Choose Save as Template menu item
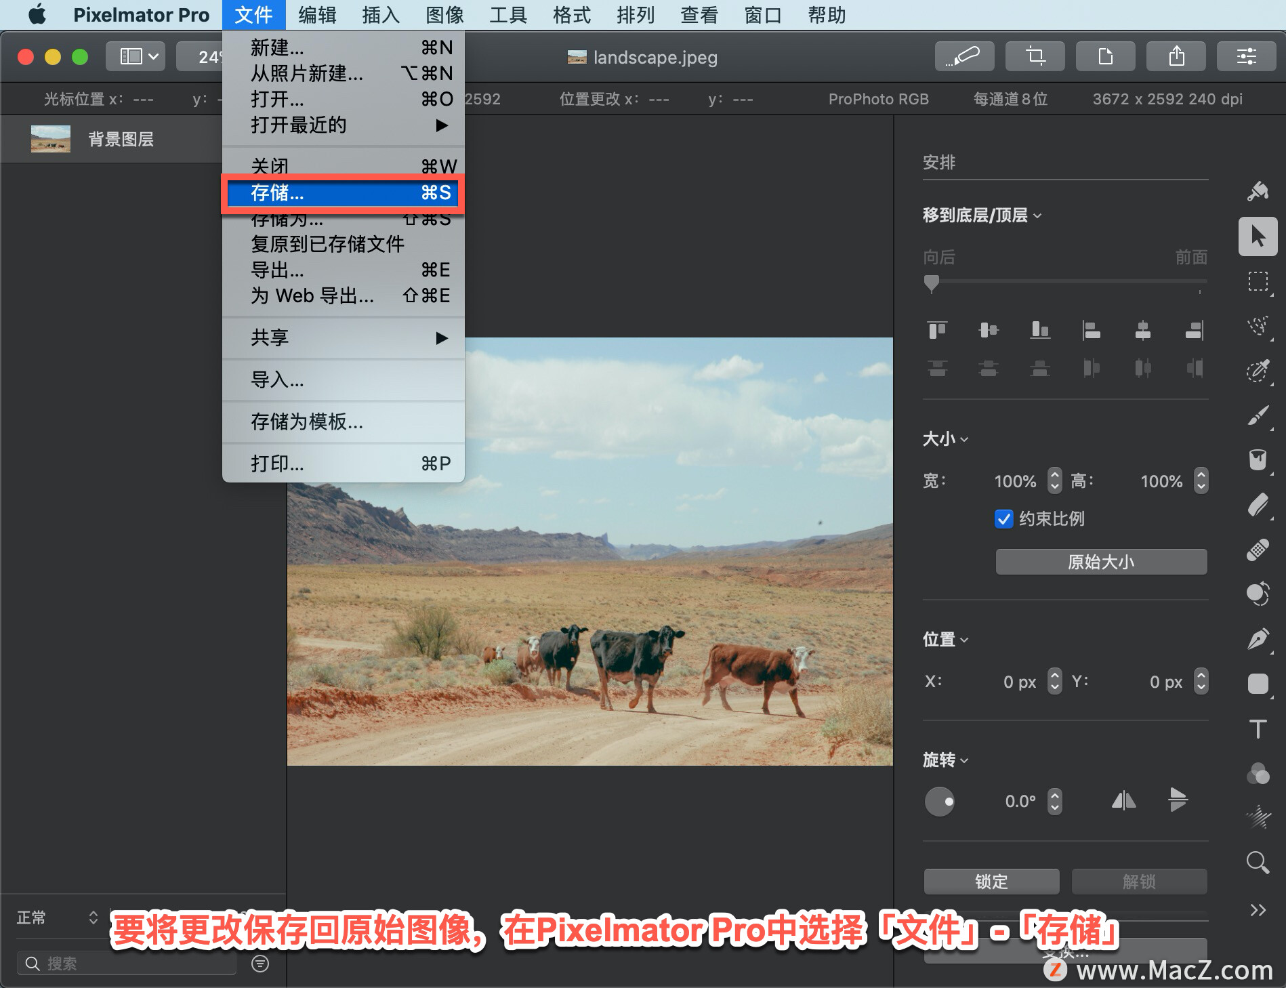The width and height of the screenshot is (1286, 988). pos(344,421)
